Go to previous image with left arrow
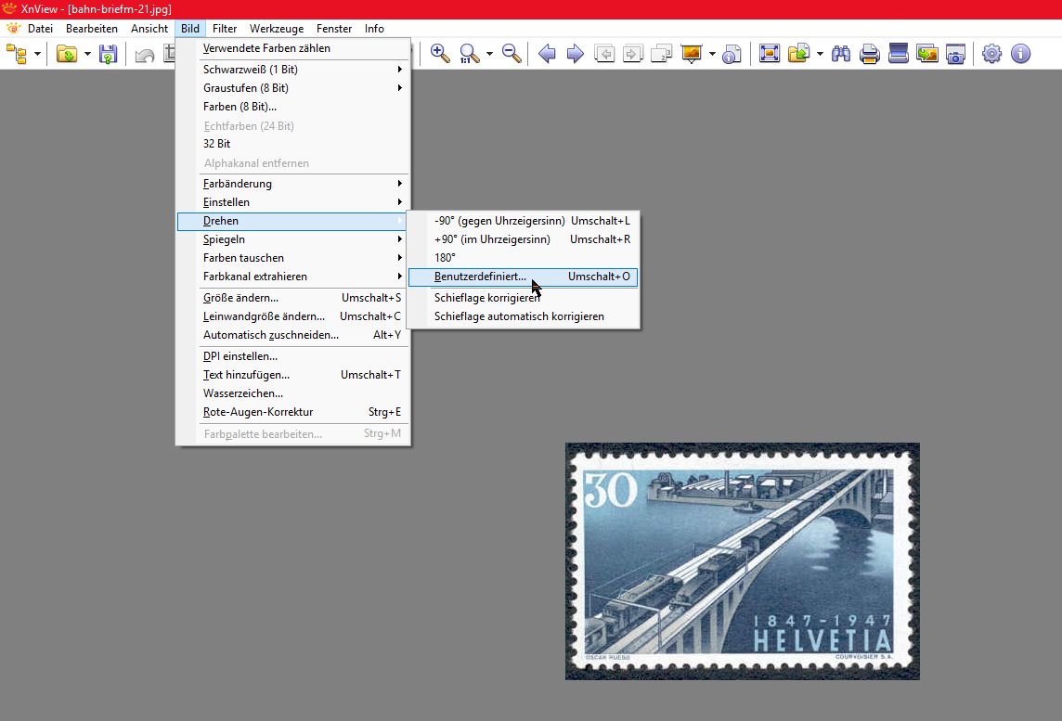1062x721 pixels. coord(547,54)
